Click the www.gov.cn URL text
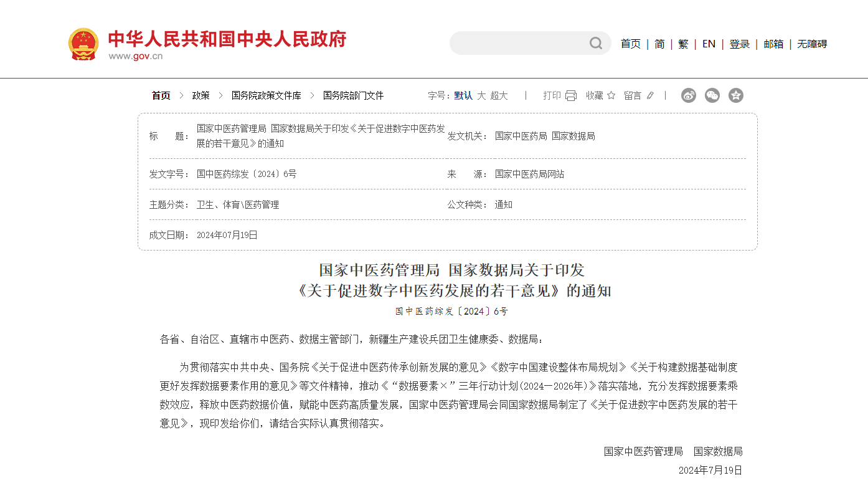The height and width of the screenshot is (488, 868). pyautogui.click(x=136, y=56)
